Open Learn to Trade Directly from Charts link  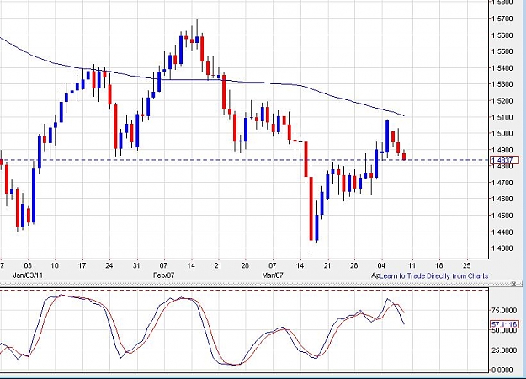click(x=433, y=276)
